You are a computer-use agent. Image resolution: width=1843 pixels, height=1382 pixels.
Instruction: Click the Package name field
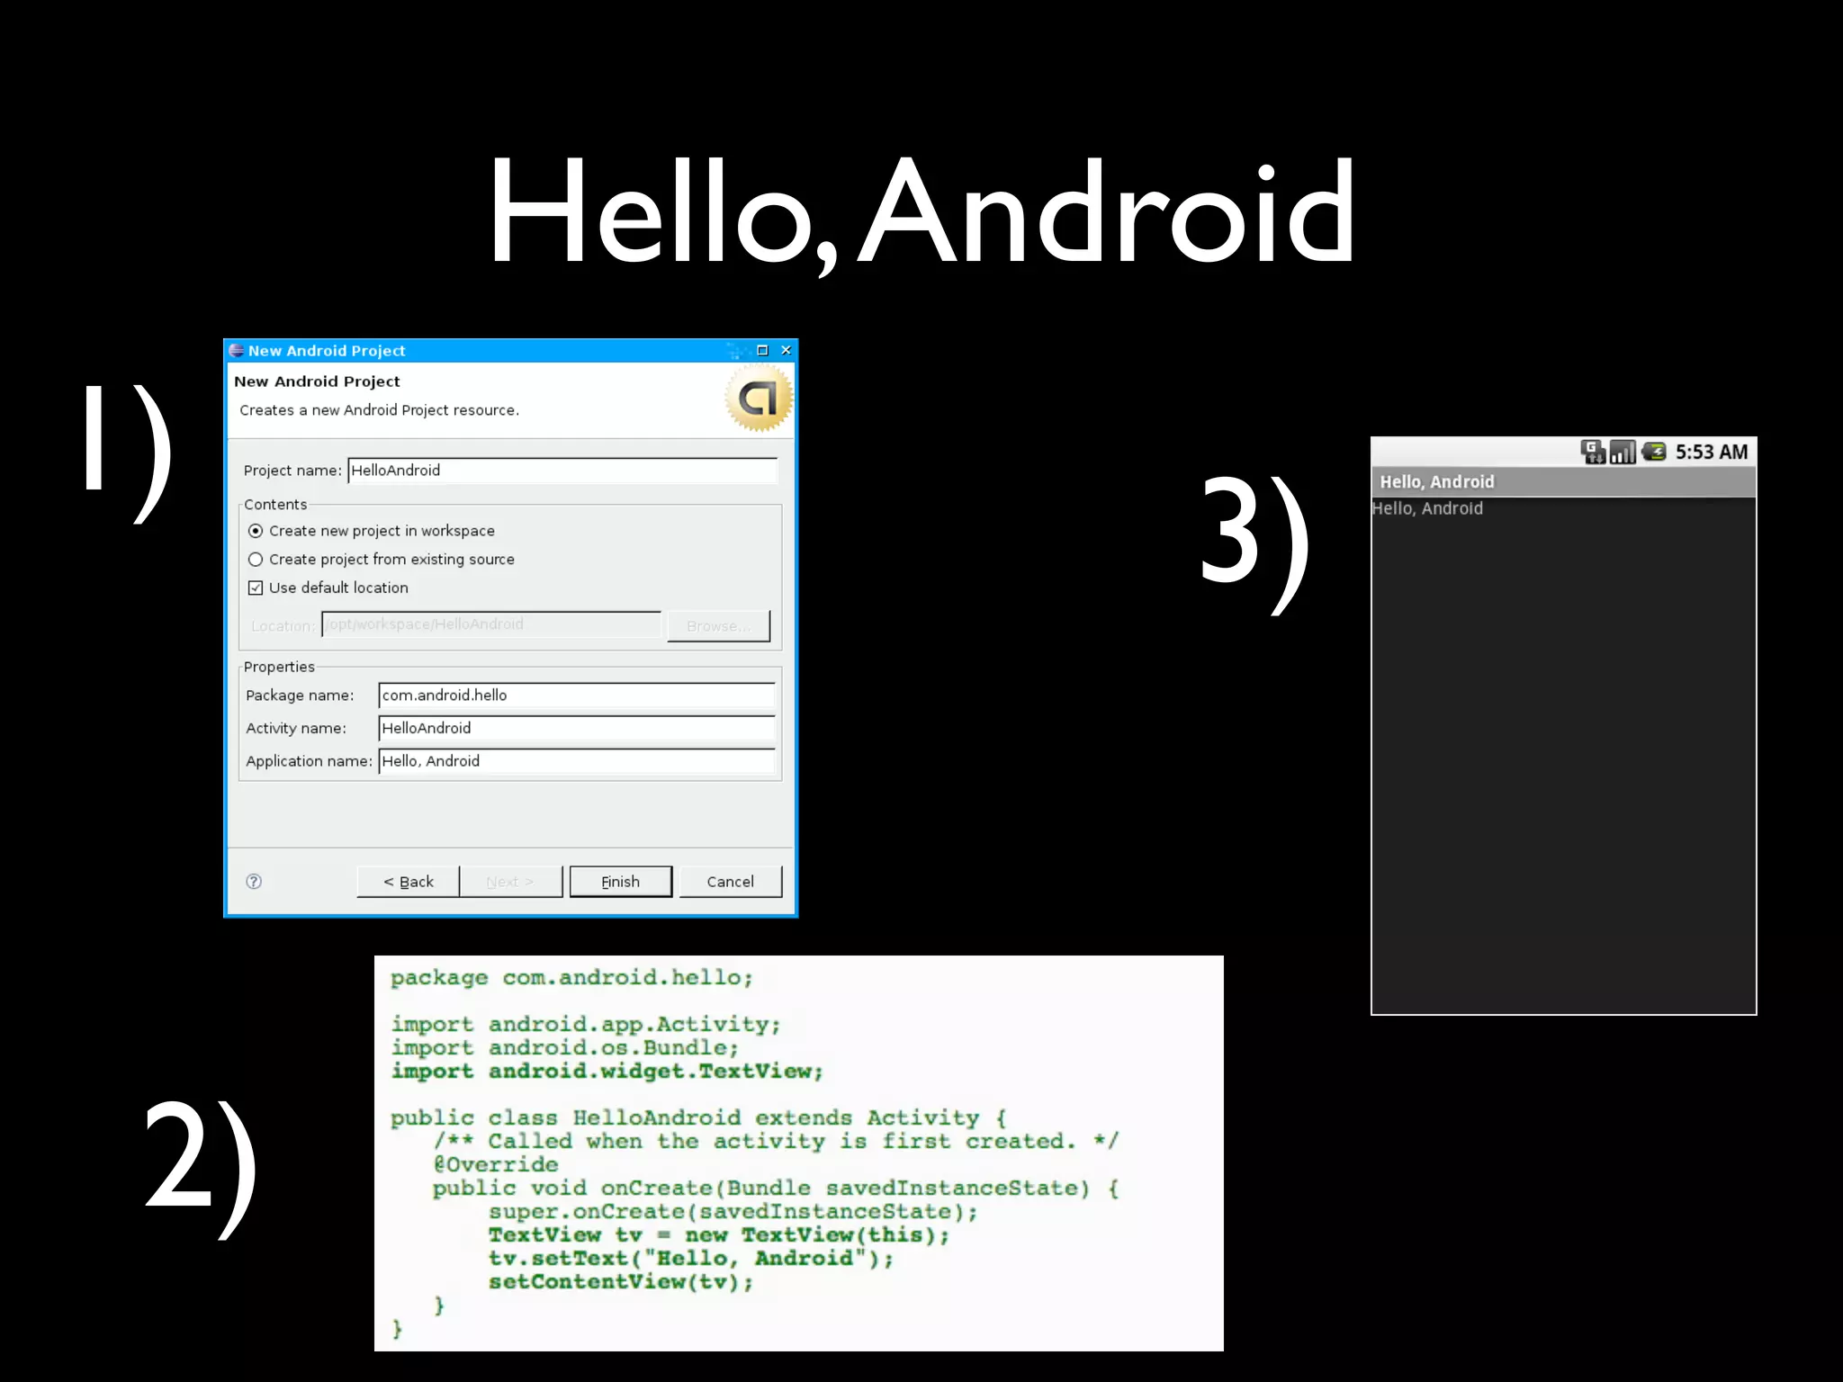[576, 695]
